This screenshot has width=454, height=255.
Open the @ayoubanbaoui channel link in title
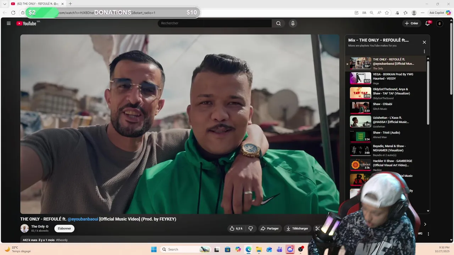[x=83, y=219]
